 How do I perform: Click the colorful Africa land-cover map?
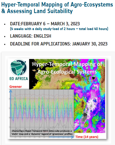pos(67,96)
